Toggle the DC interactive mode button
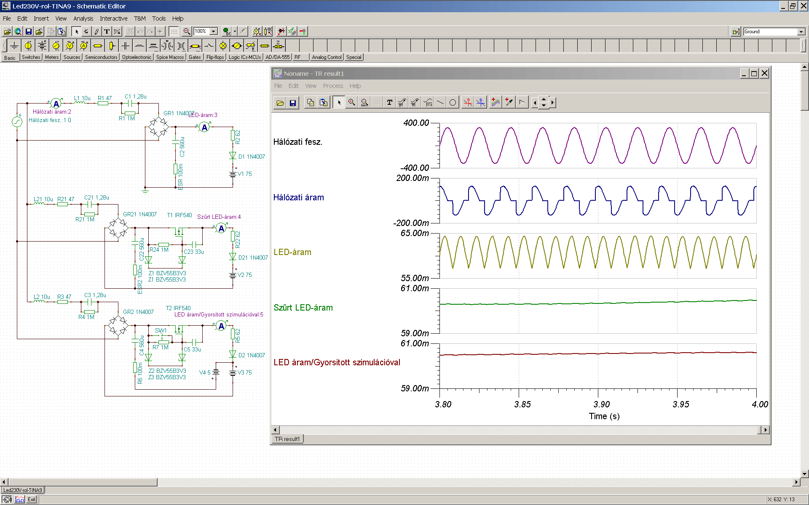 (x=227, y=32)
